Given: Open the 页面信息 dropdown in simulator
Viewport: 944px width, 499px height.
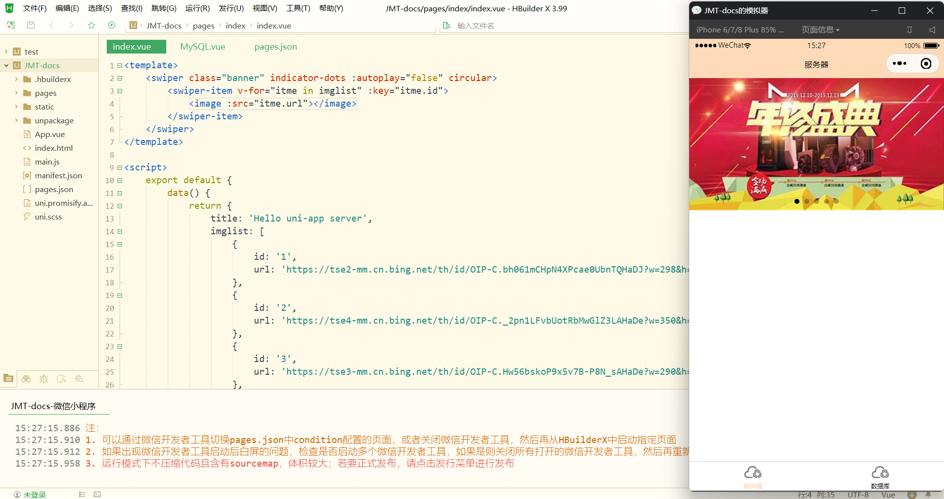Looking at the screenshot, I should click(x=820, y=30).
